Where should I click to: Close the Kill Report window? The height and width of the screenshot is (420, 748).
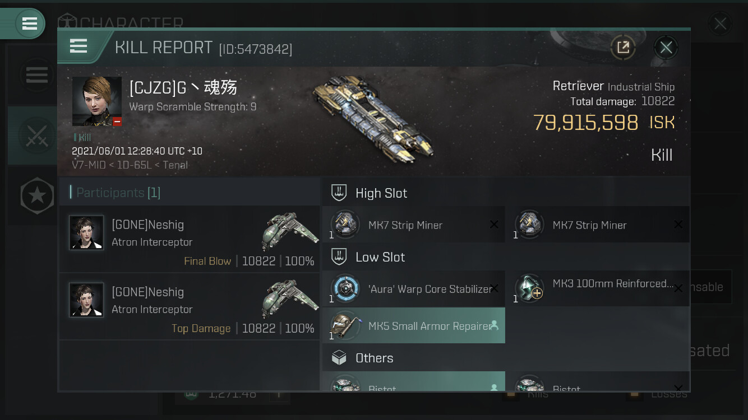coord(666,48)
